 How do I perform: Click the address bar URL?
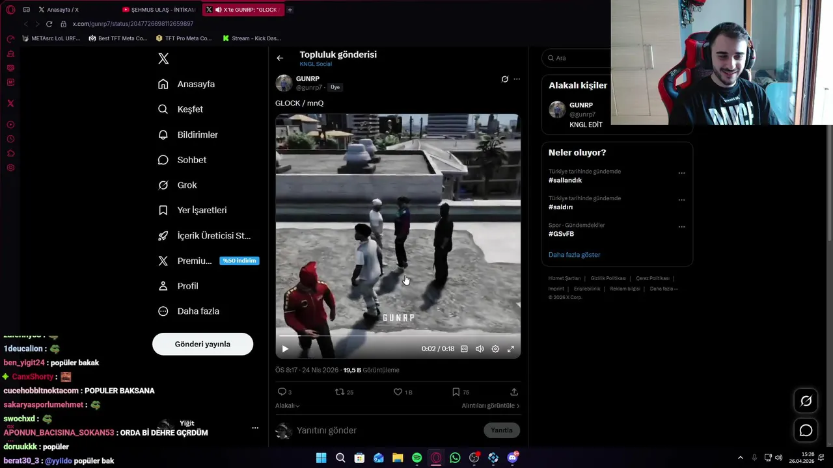133,24
